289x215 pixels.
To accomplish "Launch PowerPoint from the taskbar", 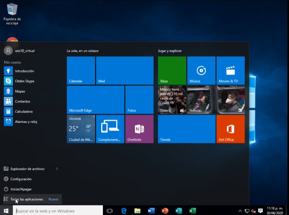I will 165,211.
